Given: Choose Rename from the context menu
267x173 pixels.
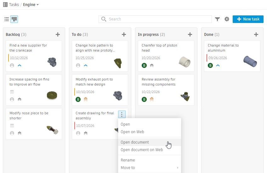Looking at the screenshot, I should 150,160.
